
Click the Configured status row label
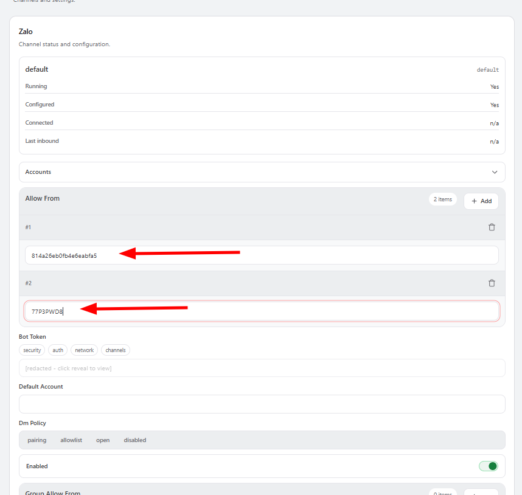(40, 105)
